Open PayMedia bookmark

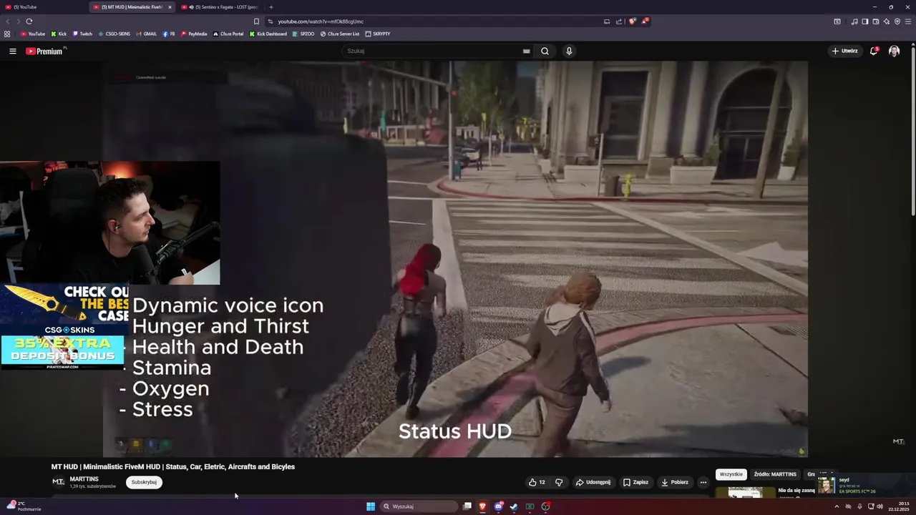pyautogui.click(x=194, y=34)
